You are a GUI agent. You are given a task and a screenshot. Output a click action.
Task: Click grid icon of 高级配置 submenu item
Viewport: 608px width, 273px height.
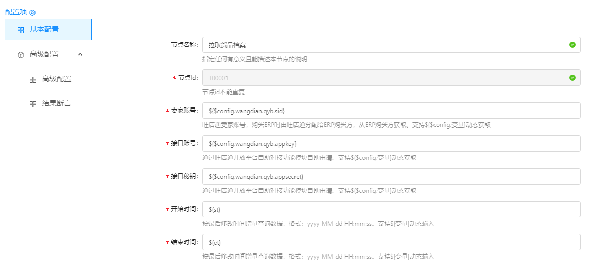pos(33,79)
